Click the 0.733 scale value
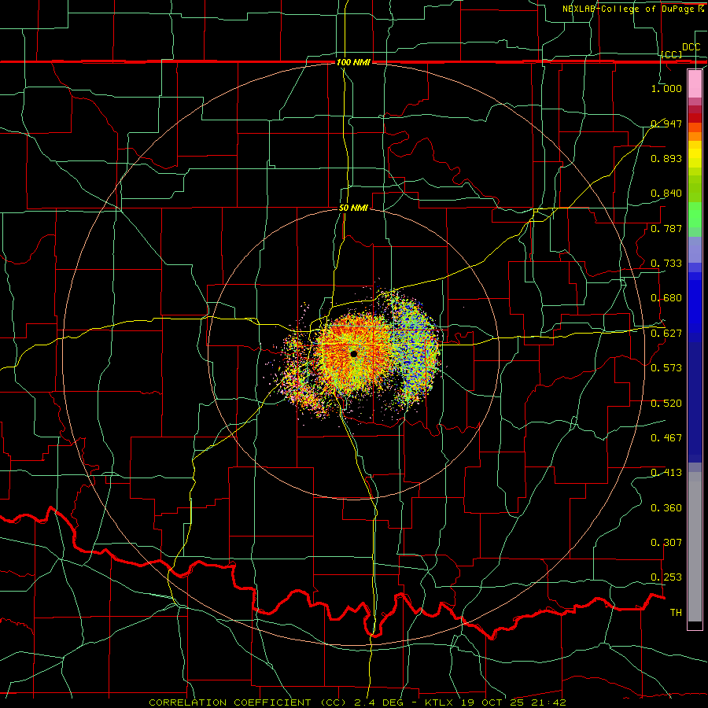Screen dimensions: 708x708 click(x=666, y=264)
